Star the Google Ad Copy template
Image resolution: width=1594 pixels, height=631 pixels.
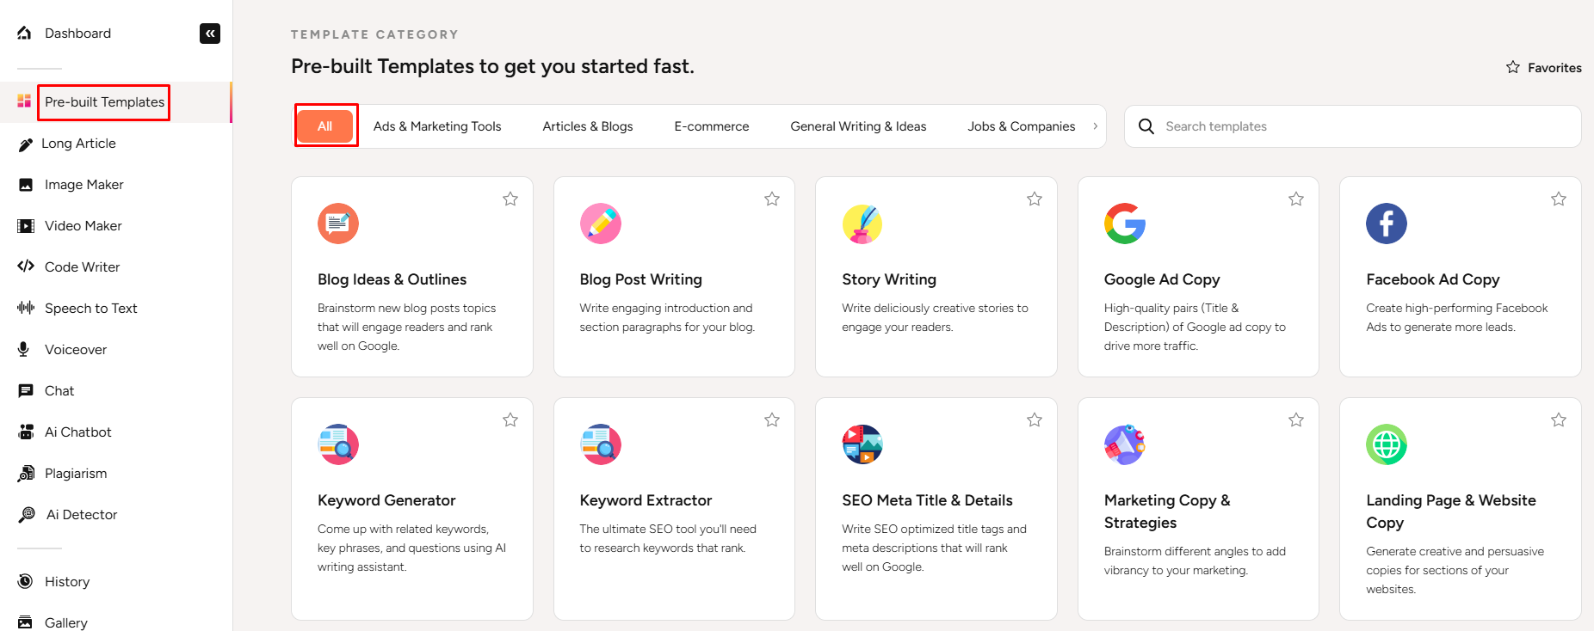(1296, 199)
